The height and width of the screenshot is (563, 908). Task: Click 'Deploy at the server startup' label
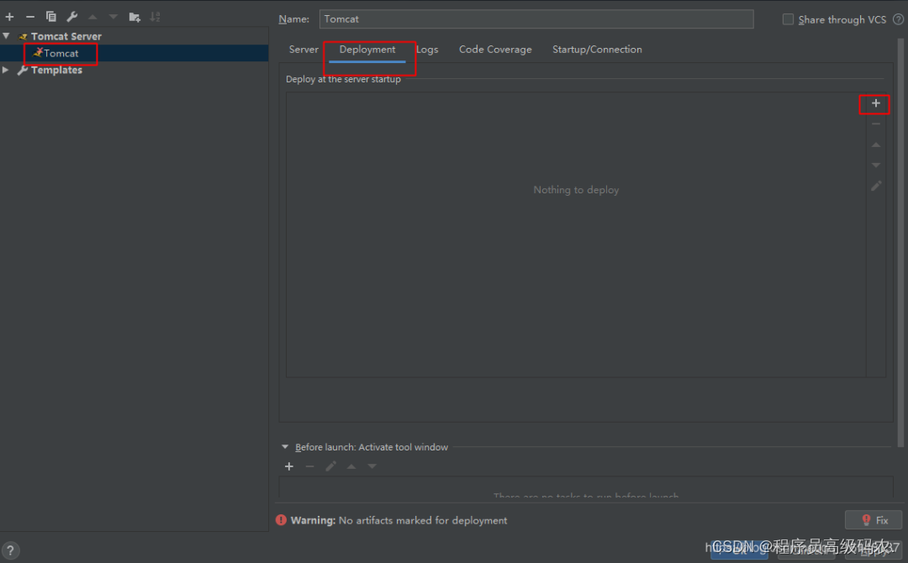[x=343, y=79]
